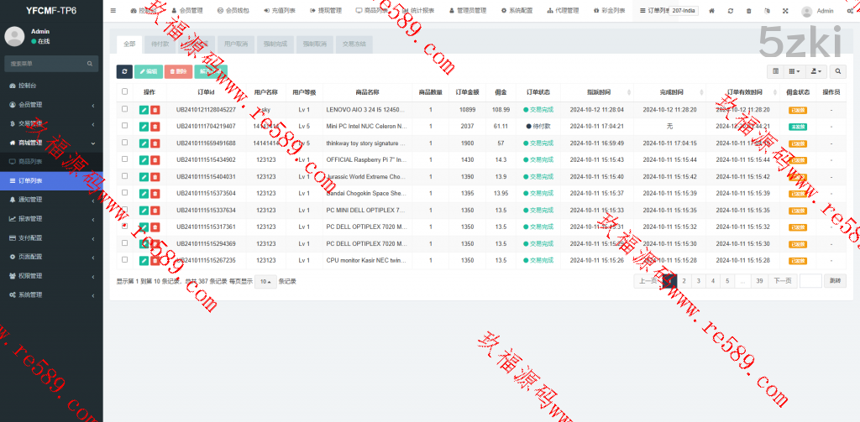Click the red delete icon for the Mini PC Intel NUC order

pyautogui.click(x=155, y=127)
